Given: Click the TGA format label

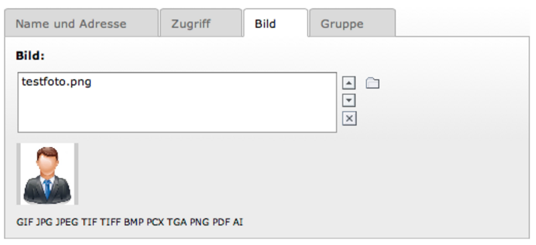Looking at the screenshot, I should (x=177, y=222).
